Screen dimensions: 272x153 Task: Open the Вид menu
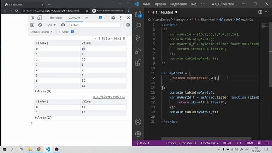pos(194,4)
